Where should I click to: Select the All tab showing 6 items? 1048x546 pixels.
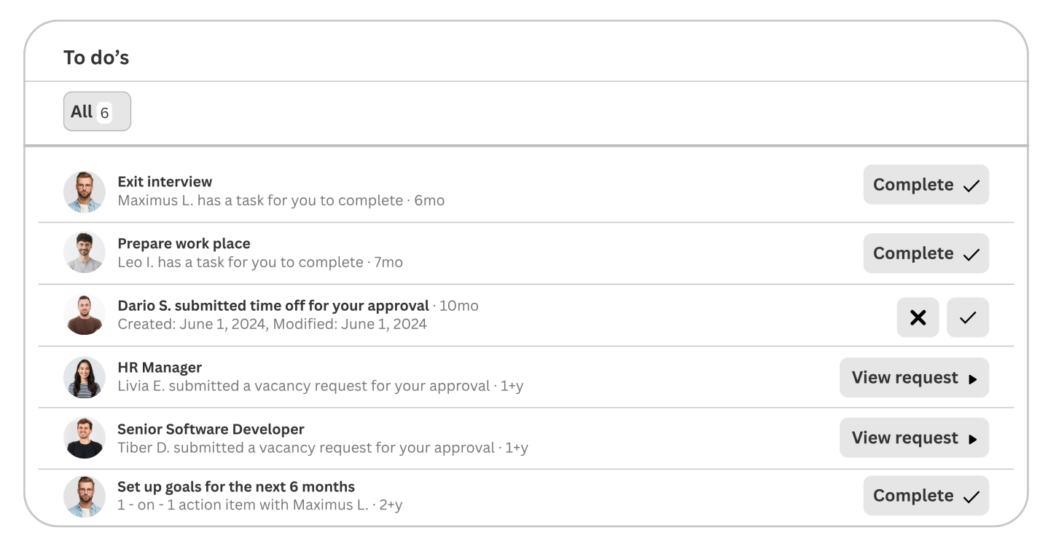click(x=97, y=111)
